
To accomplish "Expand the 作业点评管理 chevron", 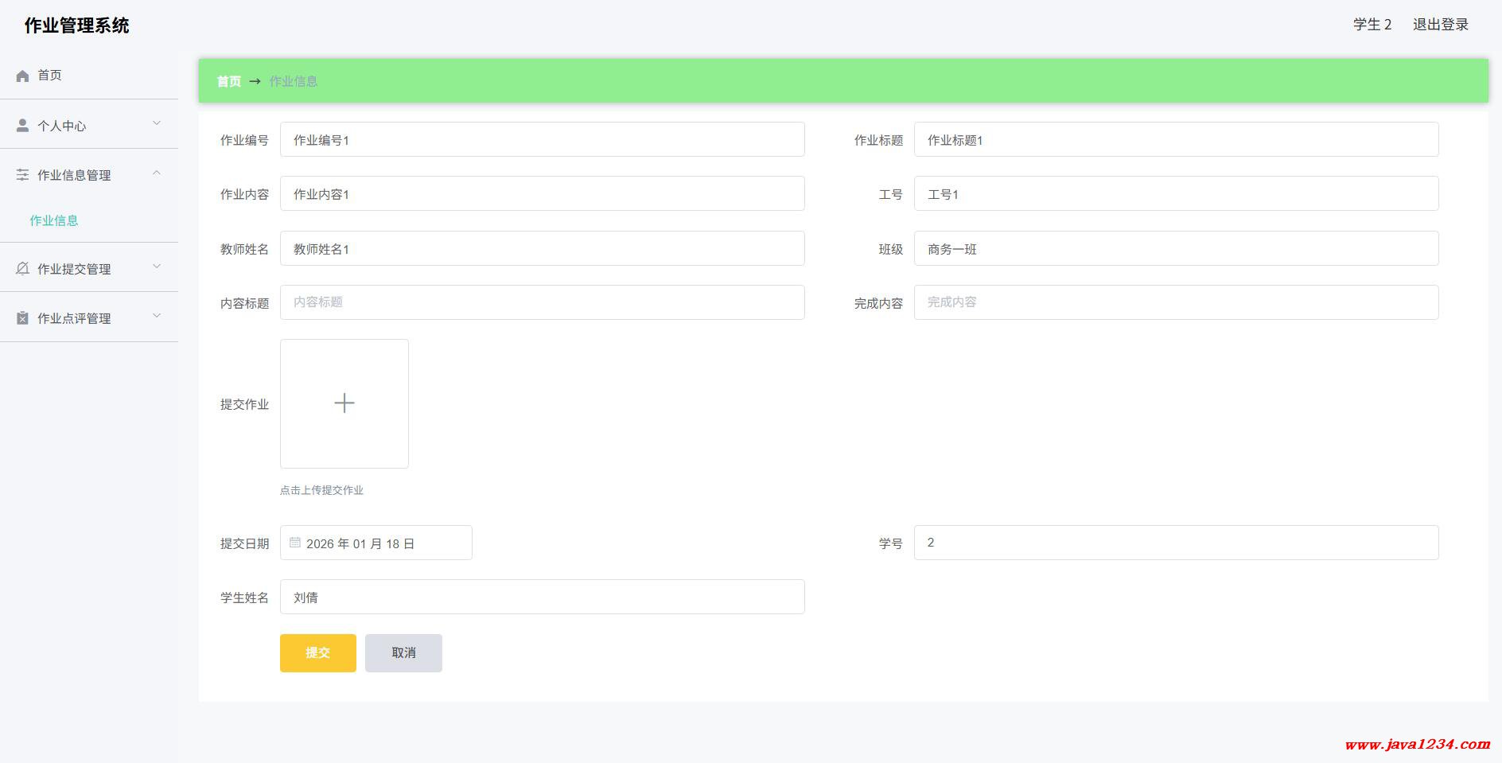I will pos(157,316).
